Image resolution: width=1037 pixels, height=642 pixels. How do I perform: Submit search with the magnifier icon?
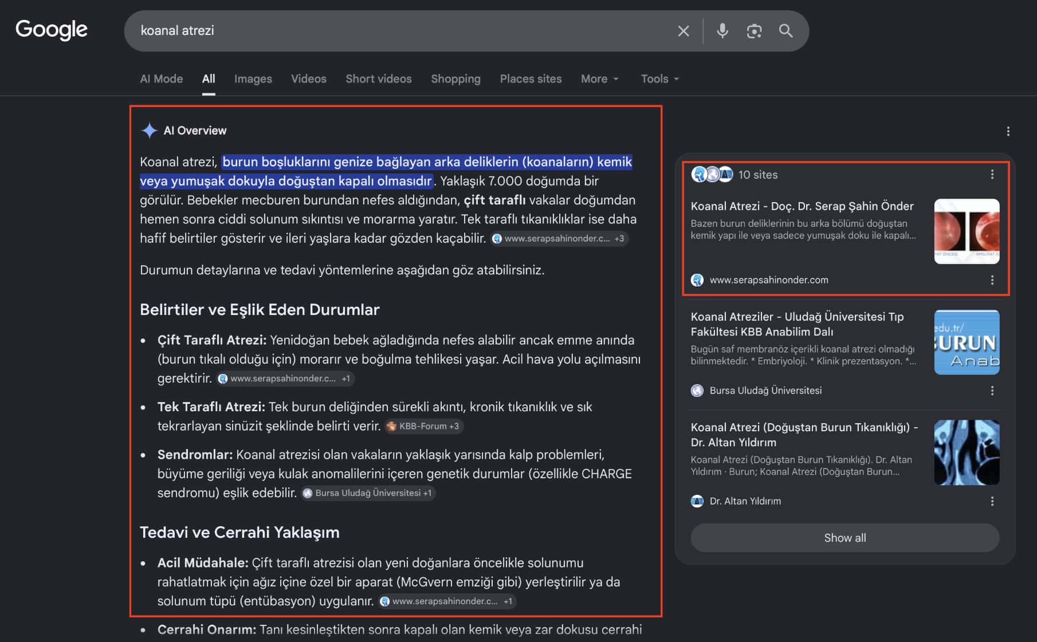(786, 31)
